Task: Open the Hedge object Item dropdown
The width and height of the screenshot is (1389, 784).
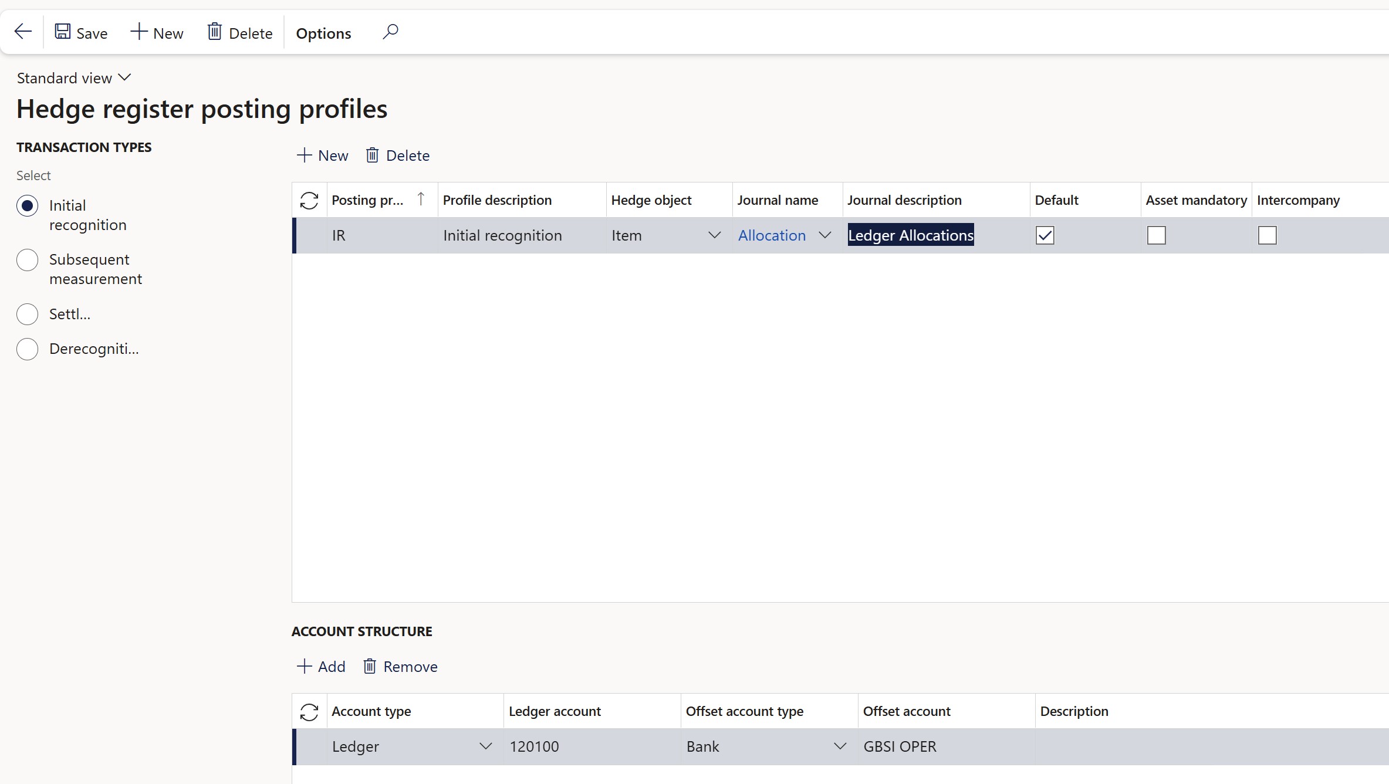Action: (714, 235)
